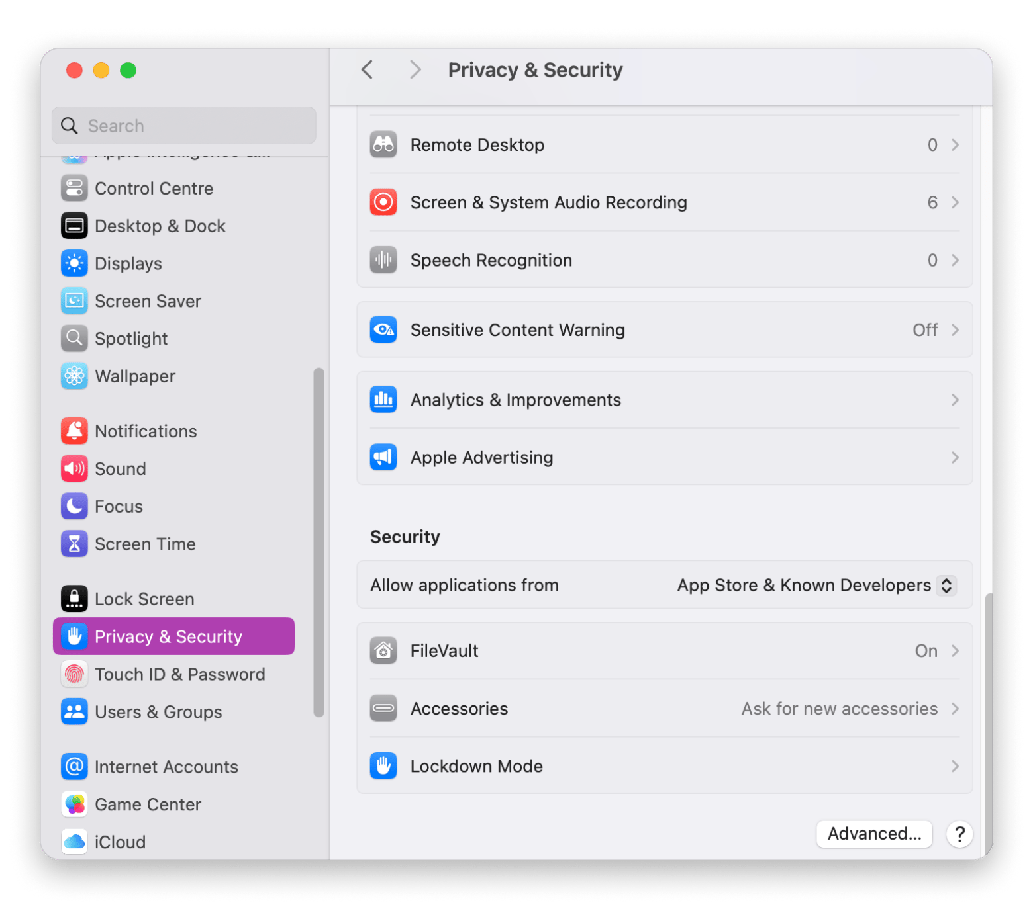Viewport: 1033px width, 913px height.
Task: Go back with the left arrow
Action: (368, 69)
